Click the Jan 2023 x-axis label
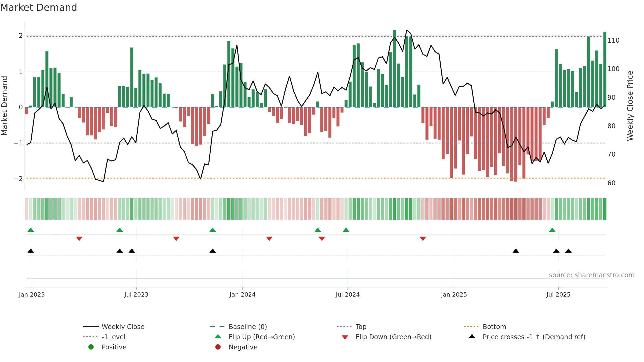644x362 pixels. [32, 294]
